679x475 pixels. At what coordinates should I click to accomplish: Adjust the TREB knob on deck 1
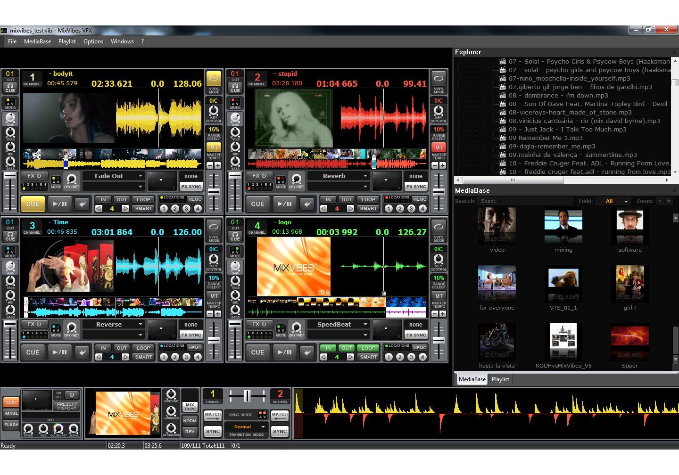coord(10,132)
